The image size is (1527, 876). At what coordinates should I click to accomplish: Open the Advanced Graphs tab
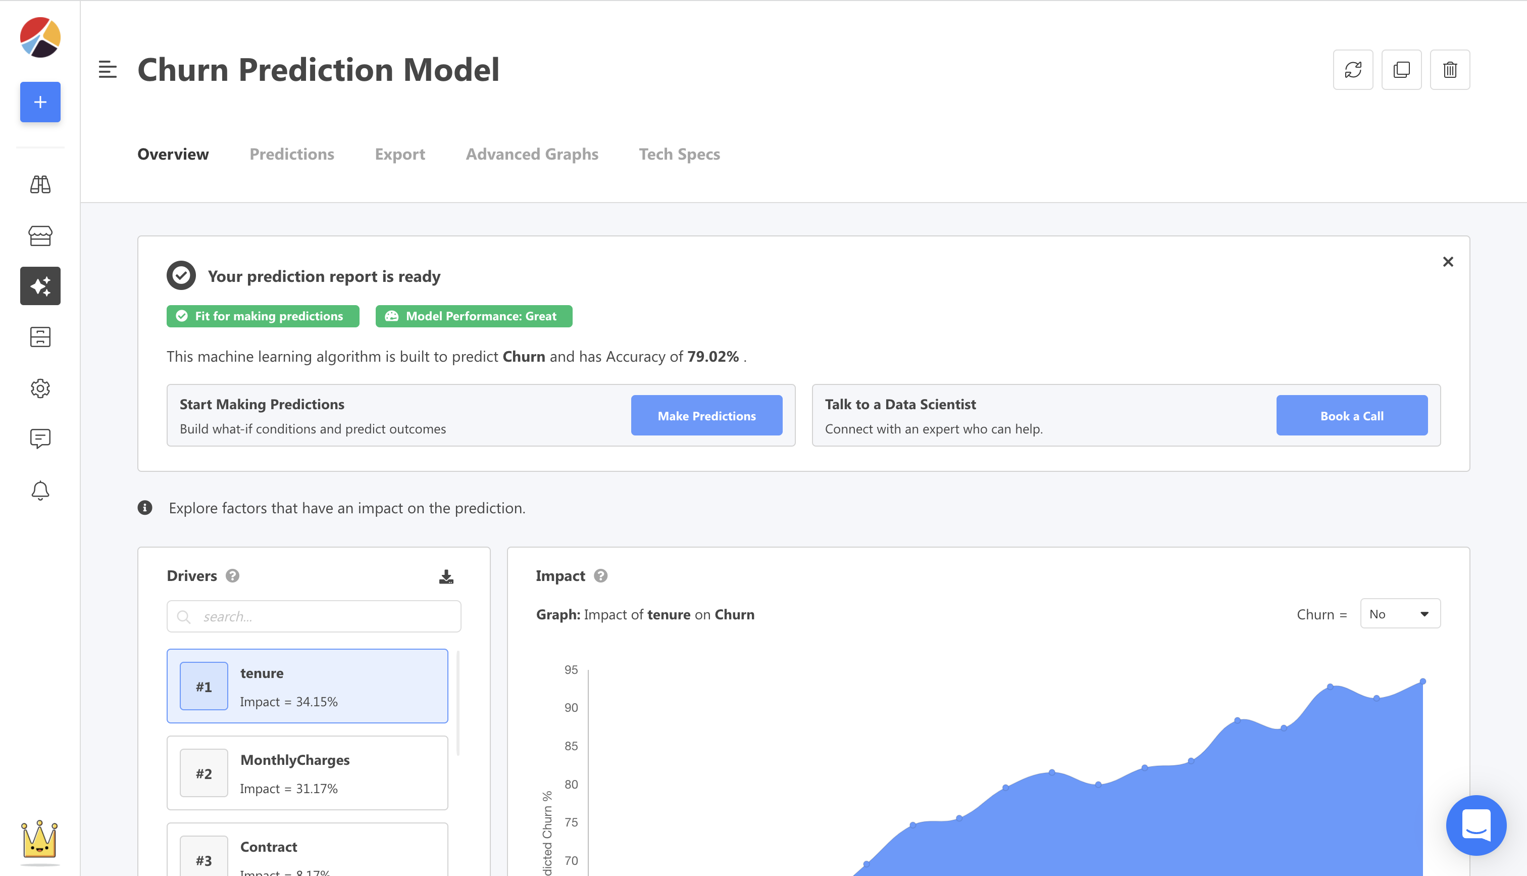coord(531,154)
